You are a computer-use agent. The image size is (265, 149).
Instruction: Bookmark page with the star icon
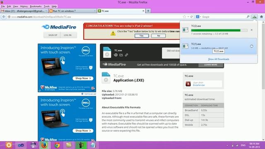(x=184, y=17)
